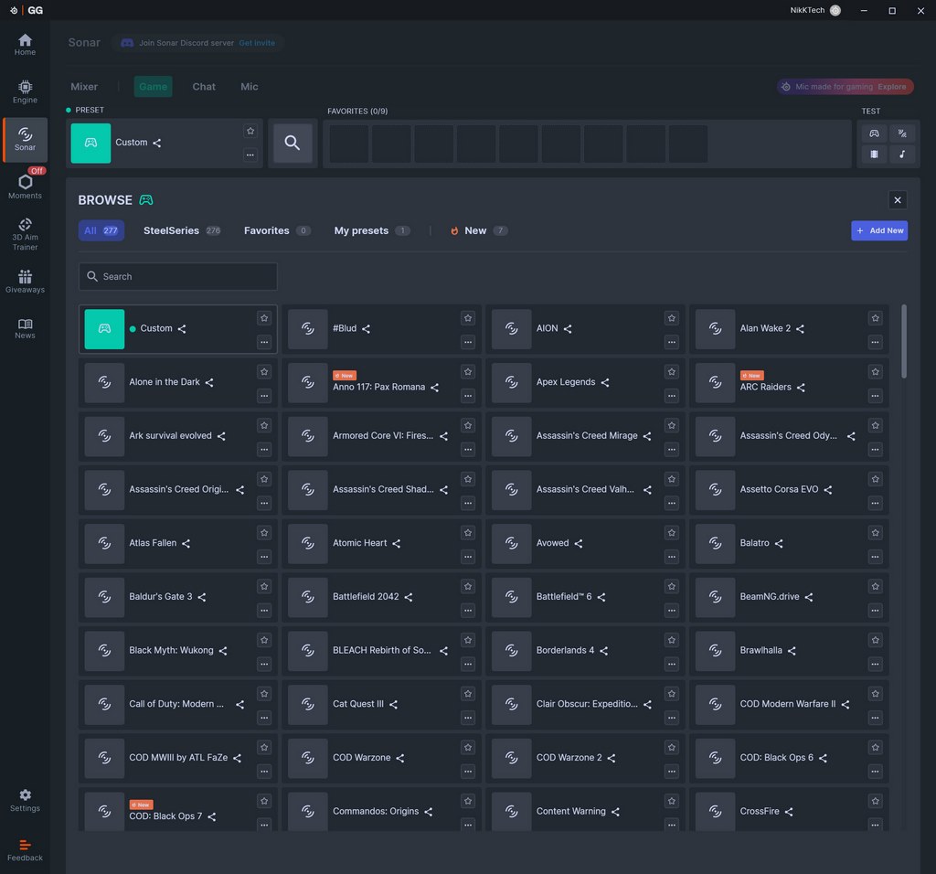Star the Battlefield 2042 preset
The height and width of the screenshot is (874, 936).
[x=468, y=586]
